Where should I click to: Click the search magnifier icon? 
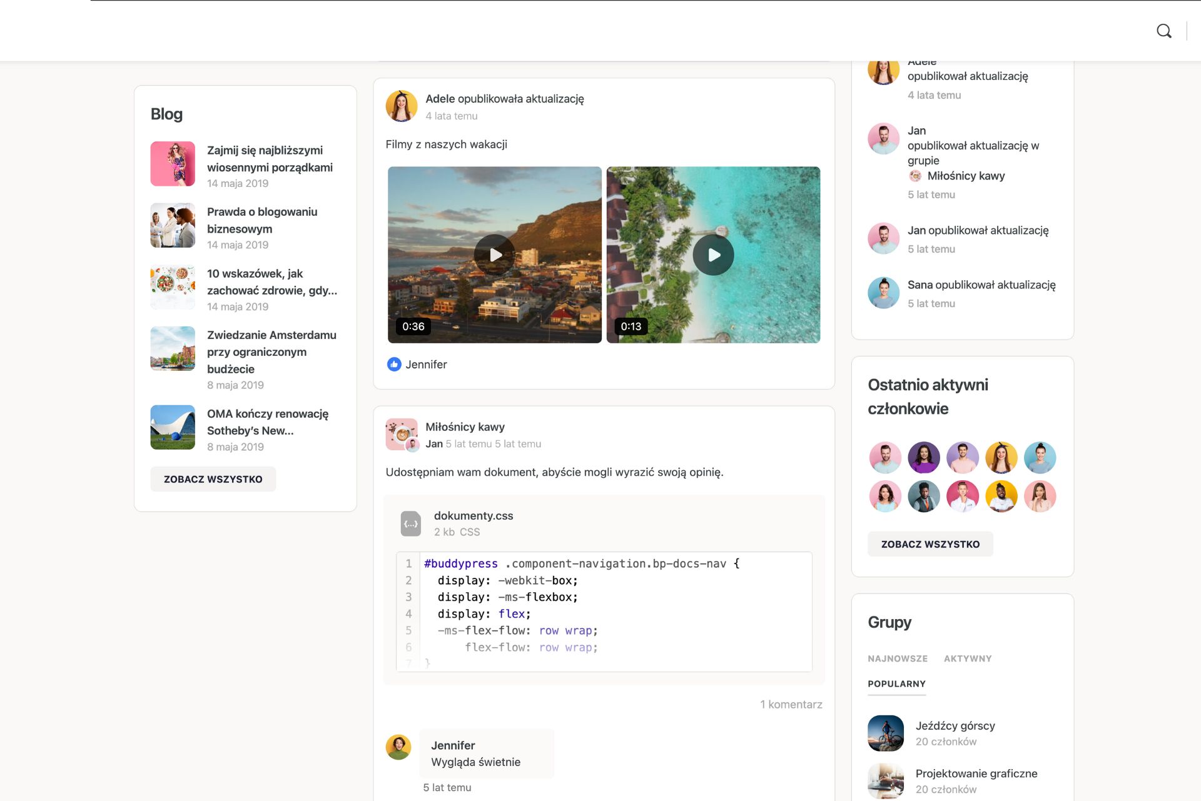pos(1163,31)
